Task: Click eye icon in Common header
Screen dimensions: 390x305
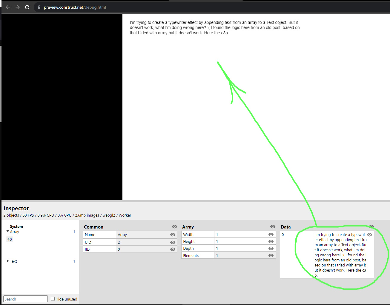Action: 174,227
